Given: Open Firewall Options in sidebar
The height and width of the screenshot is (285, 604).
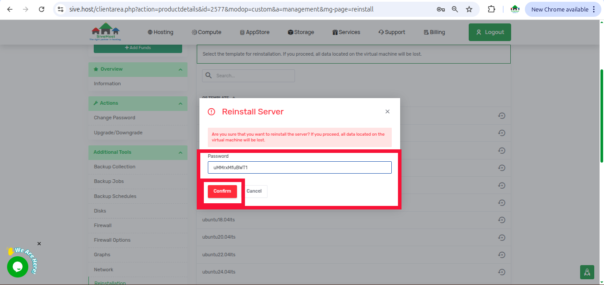Looking at the screenshot, I should coord(112,240).
